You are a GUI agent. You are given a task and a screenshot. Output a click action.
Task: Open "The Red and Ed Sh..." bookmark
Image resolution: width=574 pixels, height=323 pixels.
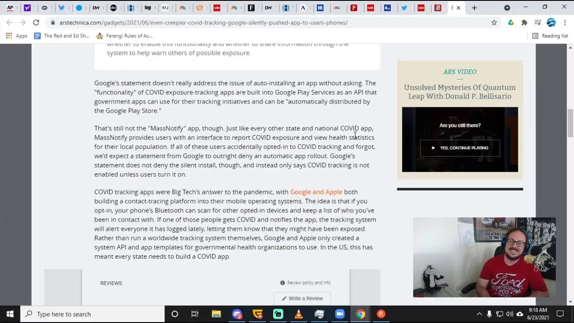tap(61, 36)
